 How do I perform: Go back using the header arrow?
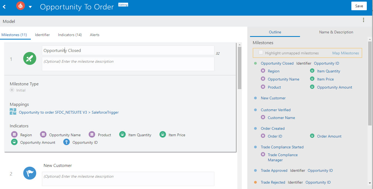pyautogui.click(x=4, y=7)
